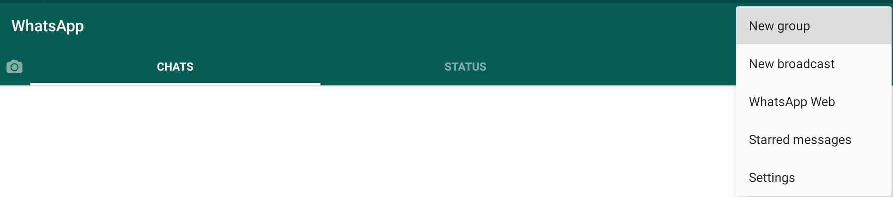
Task: Return to conversations via CHATS label
Action: point(175,67)
